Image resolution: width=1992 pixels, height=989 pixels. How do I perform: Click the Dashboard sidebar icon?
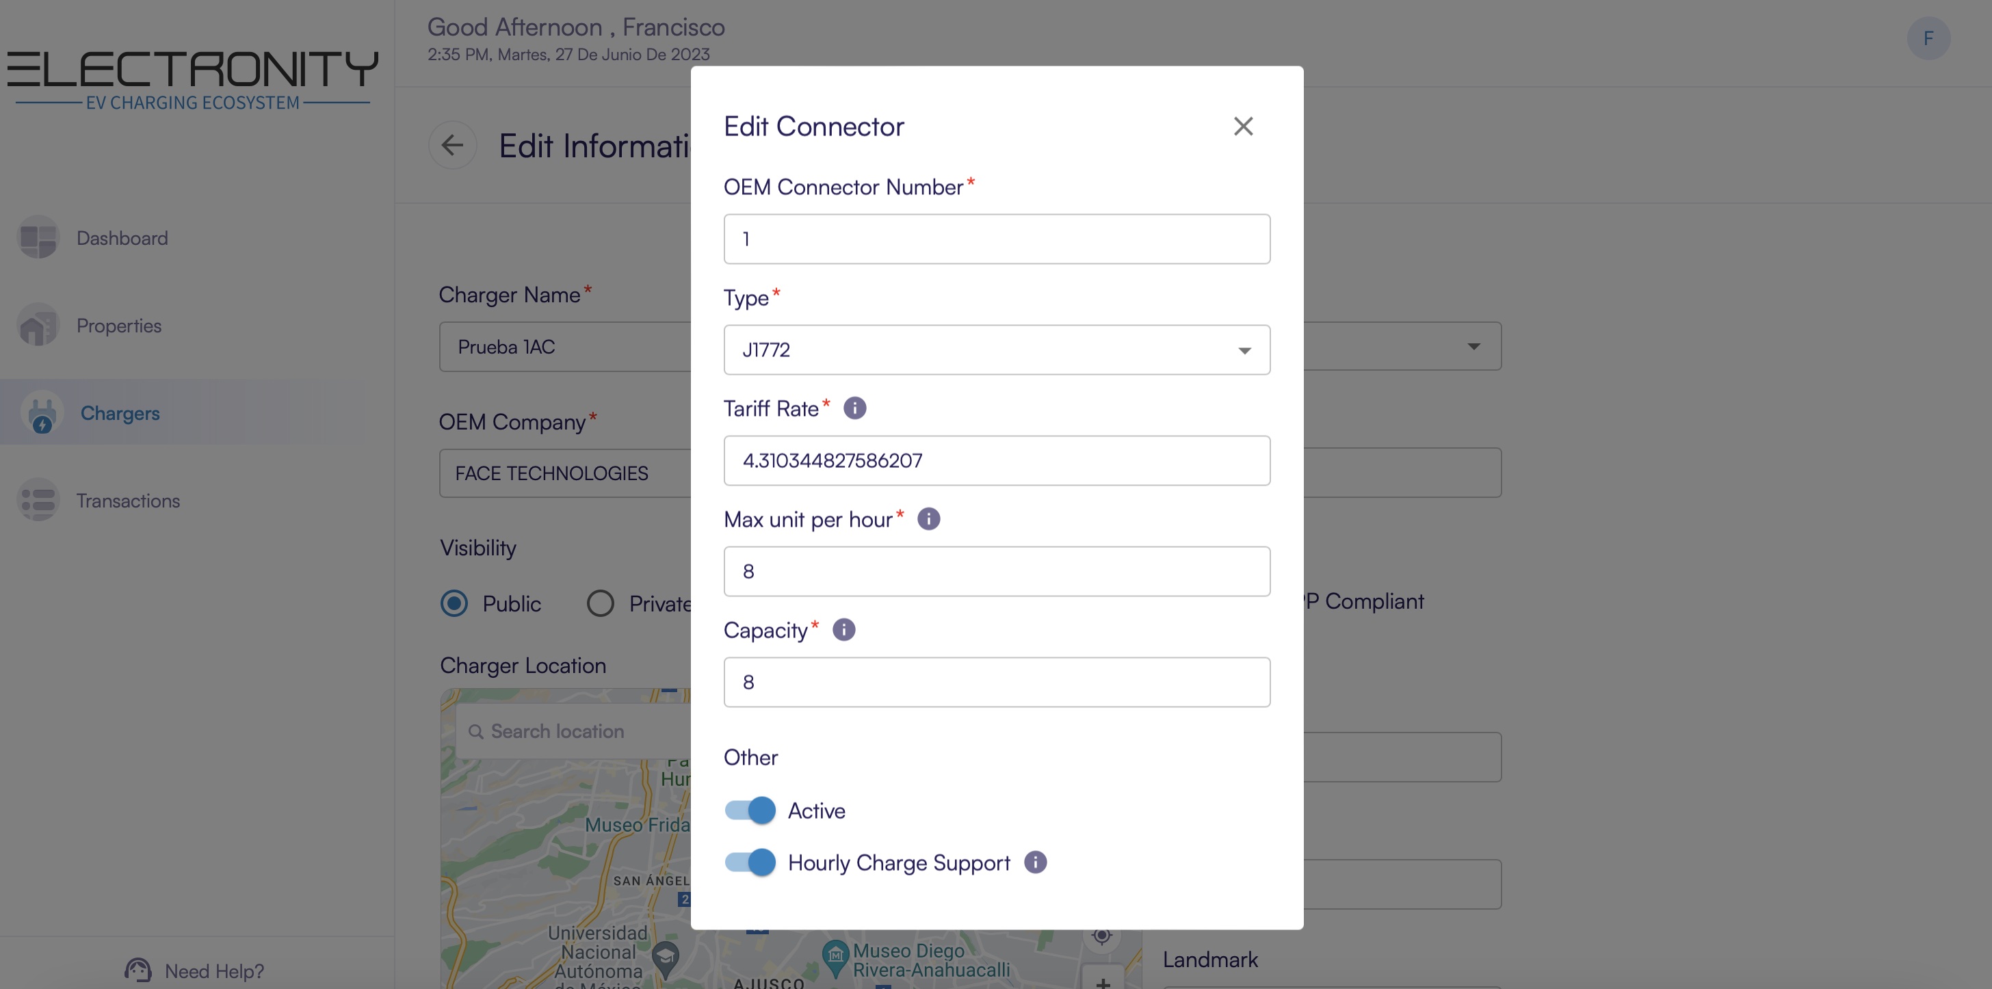(x=38, y=237)
